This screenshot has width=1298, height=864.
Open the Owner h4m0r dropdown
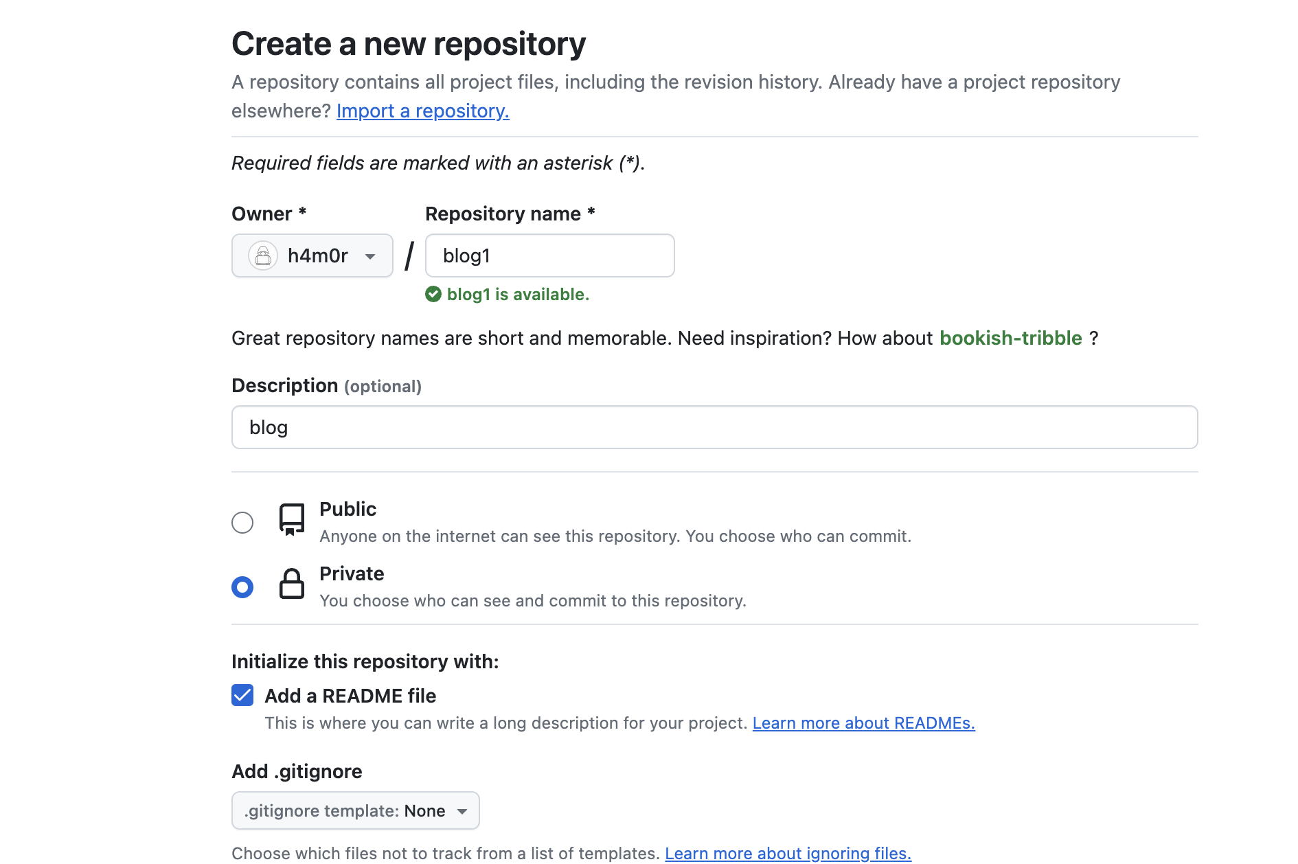[312, 255]
